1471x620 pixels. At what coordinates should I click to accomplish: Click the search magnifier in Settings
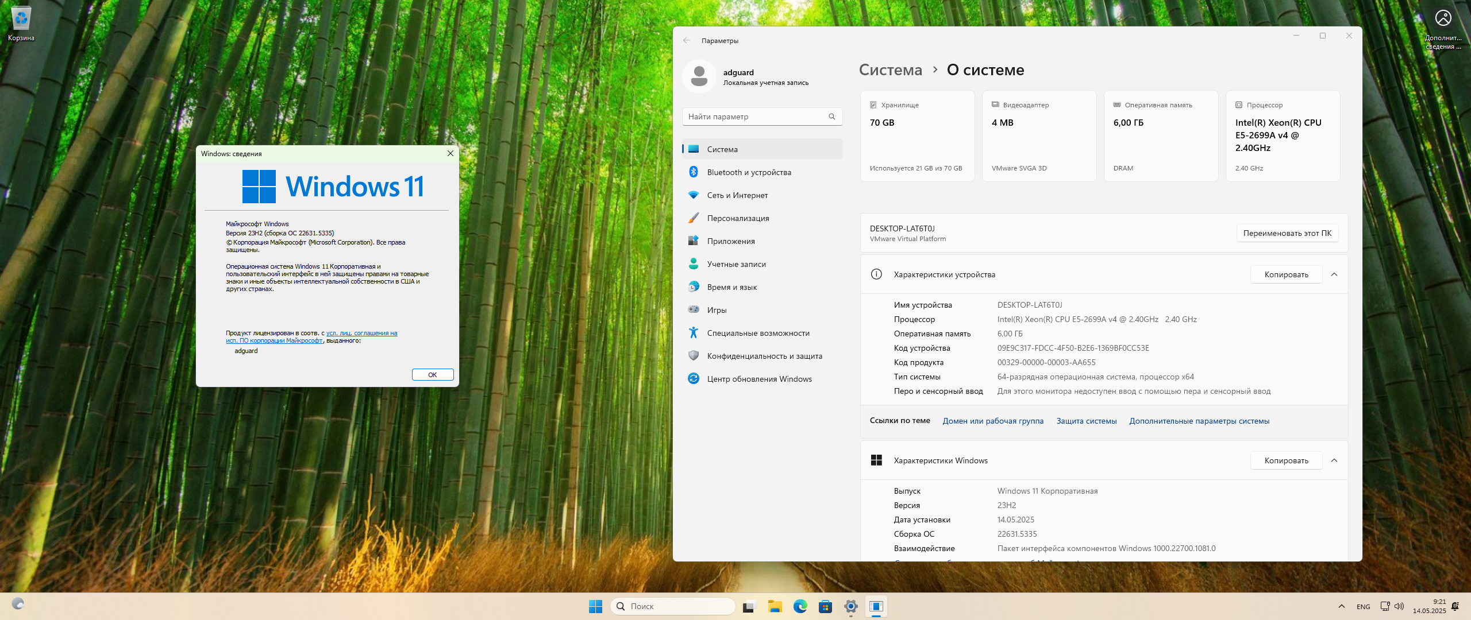pyautogui.click(x=831, y=117)
